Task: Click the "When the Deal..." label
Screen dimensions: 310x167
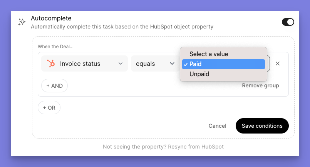Action: [55, 47]
